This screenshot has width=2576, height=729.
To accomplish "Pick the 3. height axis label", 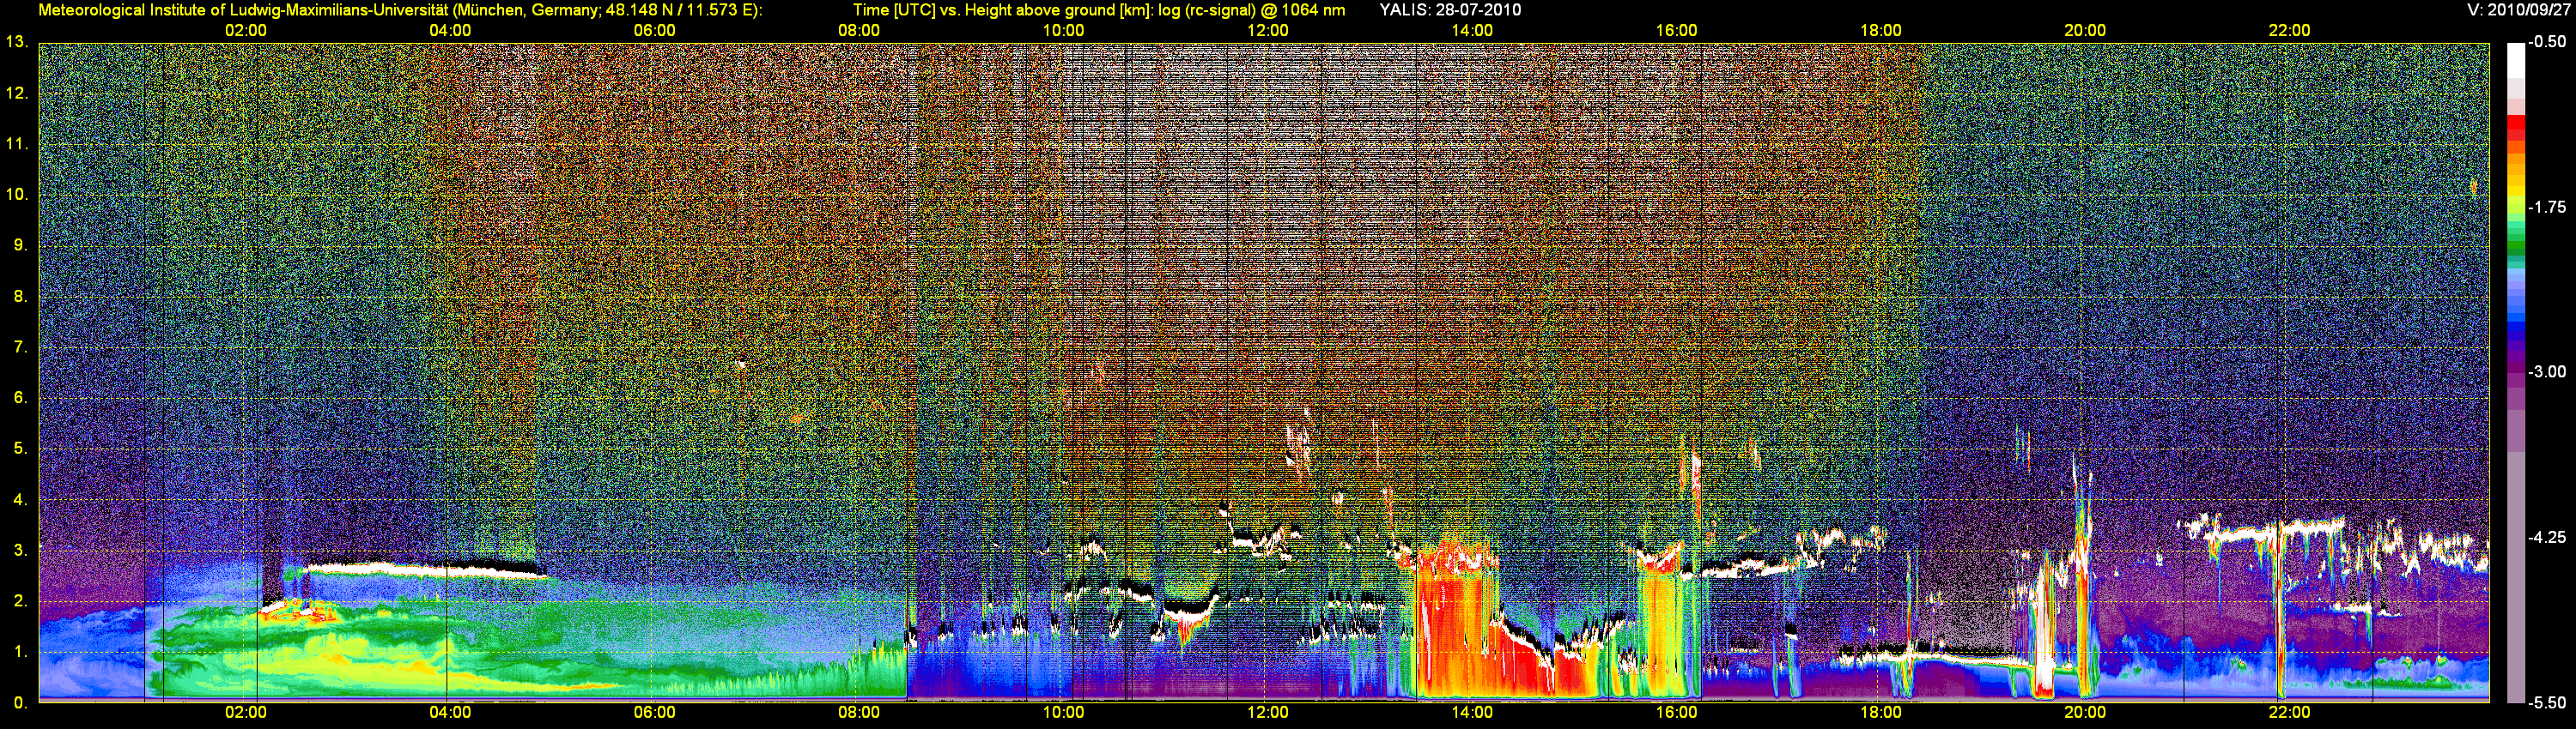I will (20, 551).
